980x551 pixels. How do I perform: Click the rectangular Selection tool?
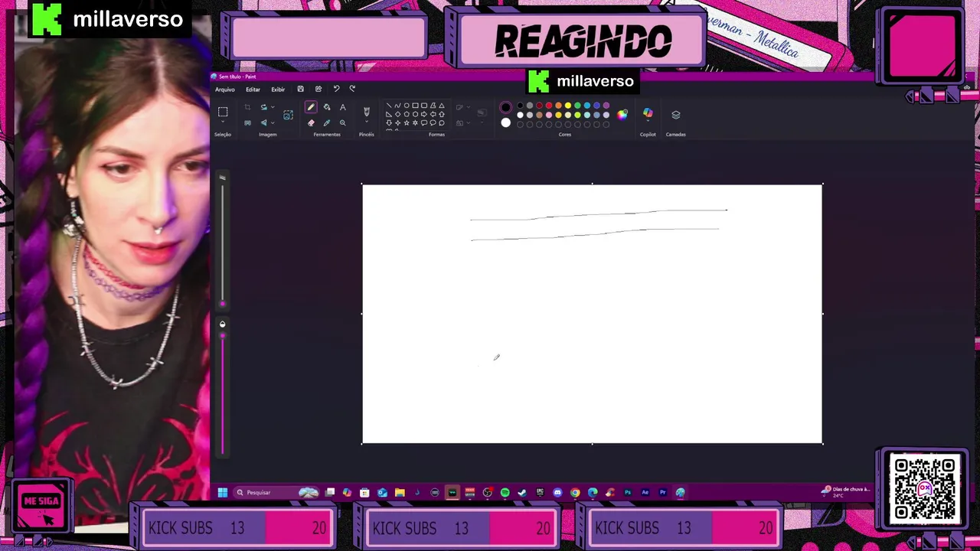click(x=223, y=112)
